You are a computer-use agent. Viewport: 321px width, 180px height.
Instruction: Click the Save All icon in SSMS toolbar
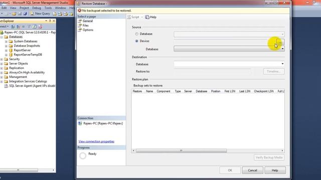25,13
